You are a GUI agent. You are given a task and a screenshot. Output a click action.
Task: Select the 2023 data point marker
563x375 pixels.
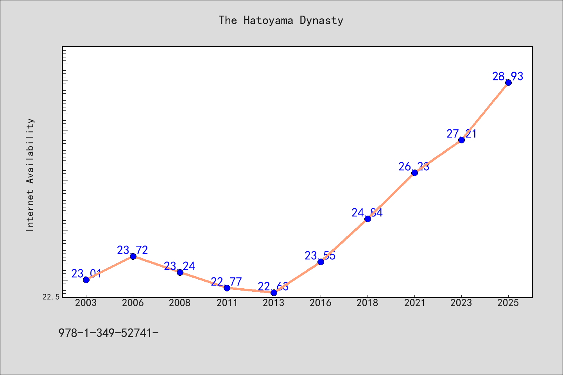tap(461, 140)
